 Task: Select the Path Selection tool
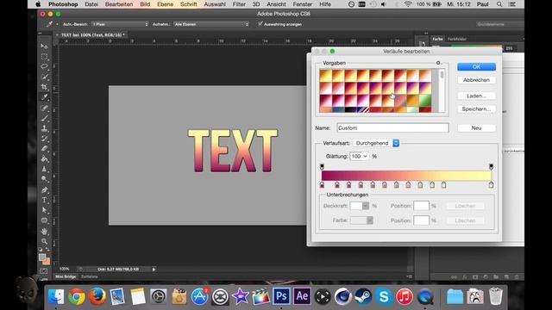point(44,210)
